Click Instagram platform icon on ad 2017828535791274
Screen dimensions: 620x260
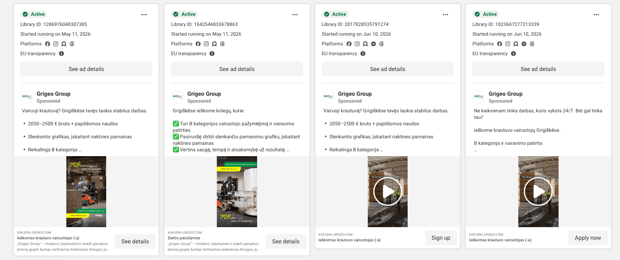point(357,44)
